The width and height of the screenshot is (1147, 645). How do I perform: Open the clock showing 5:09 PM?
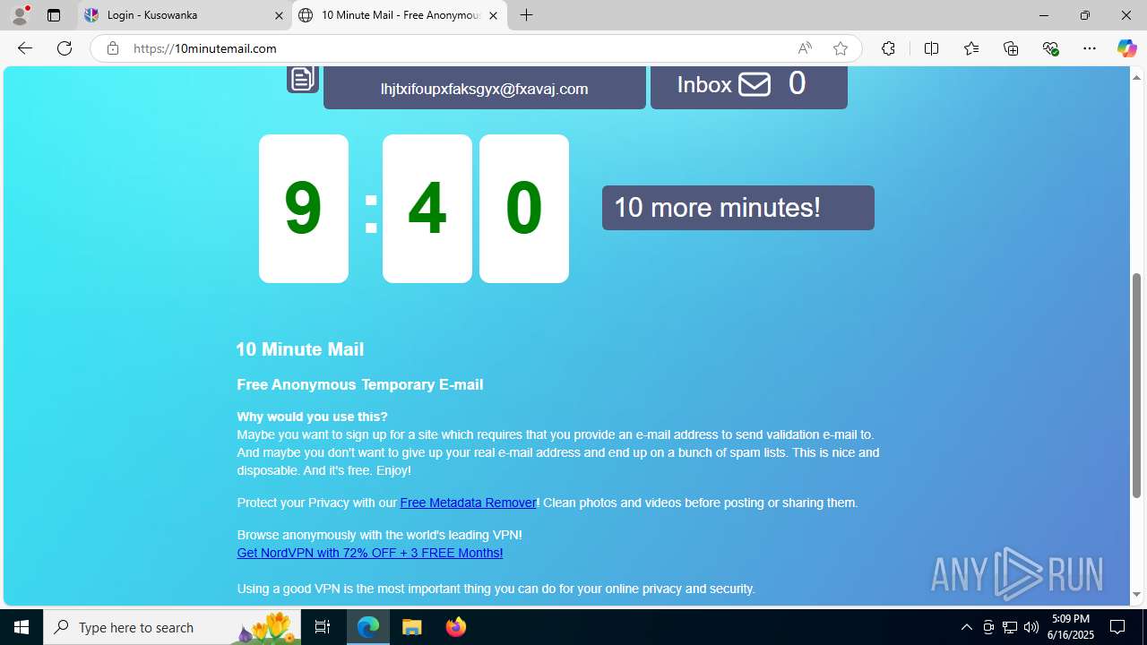[x=1071, y=627]
